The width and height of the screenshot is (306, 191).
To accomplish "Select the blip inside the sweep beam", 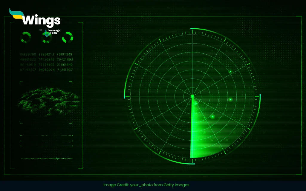I will pos(213,117).
